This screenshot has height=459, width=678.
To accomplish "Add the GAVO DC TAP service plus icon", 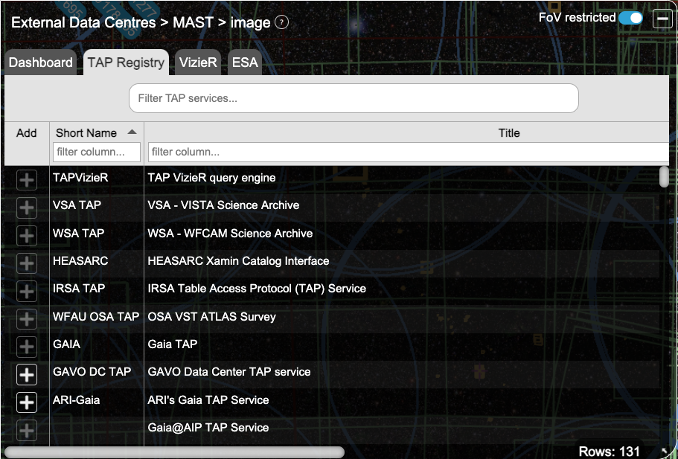I will pyautogui.click(x=27, y=374).
